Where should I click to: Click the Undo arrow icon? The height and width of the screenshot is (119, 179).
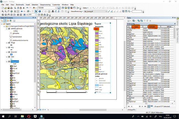27,8
